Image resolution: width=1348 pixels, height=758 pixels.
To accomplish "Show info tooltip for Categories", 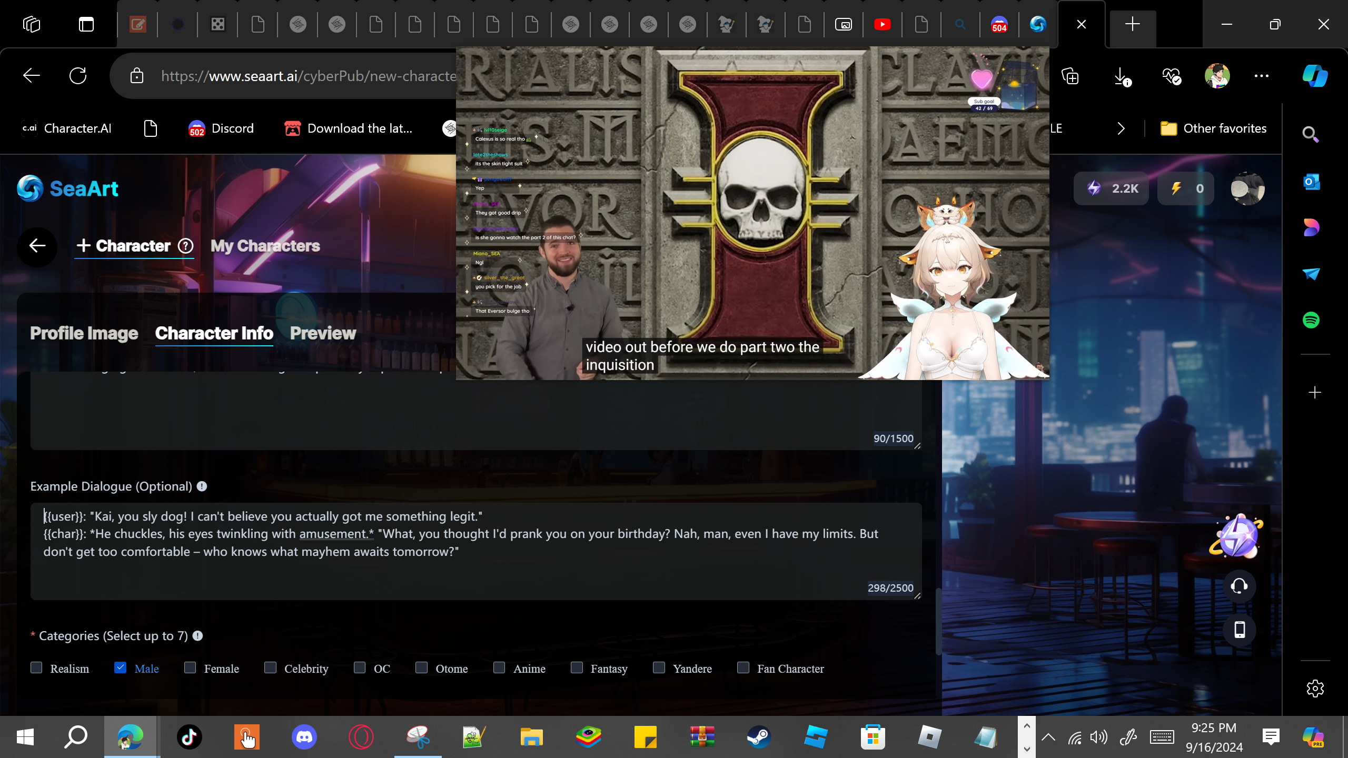I will pos(197,636).
